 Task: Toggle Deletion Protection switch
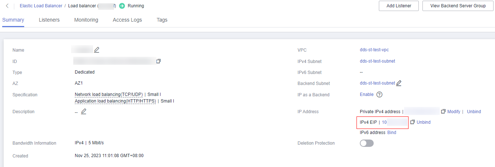pyautogui.click(x=367, y=143)
